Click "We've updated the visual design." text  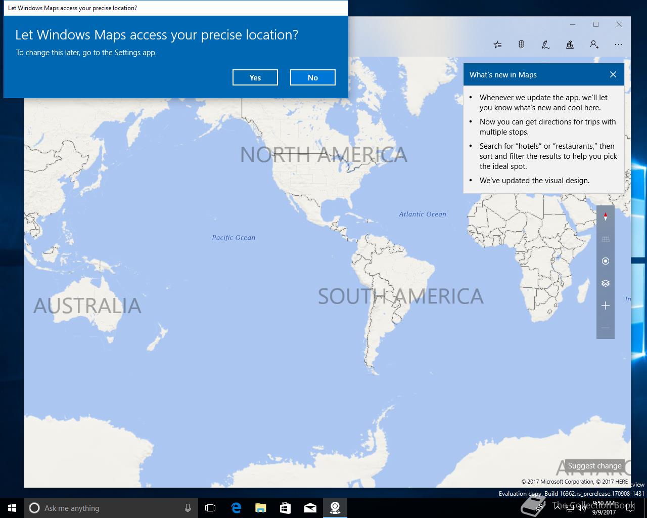[x=534, y=181]
